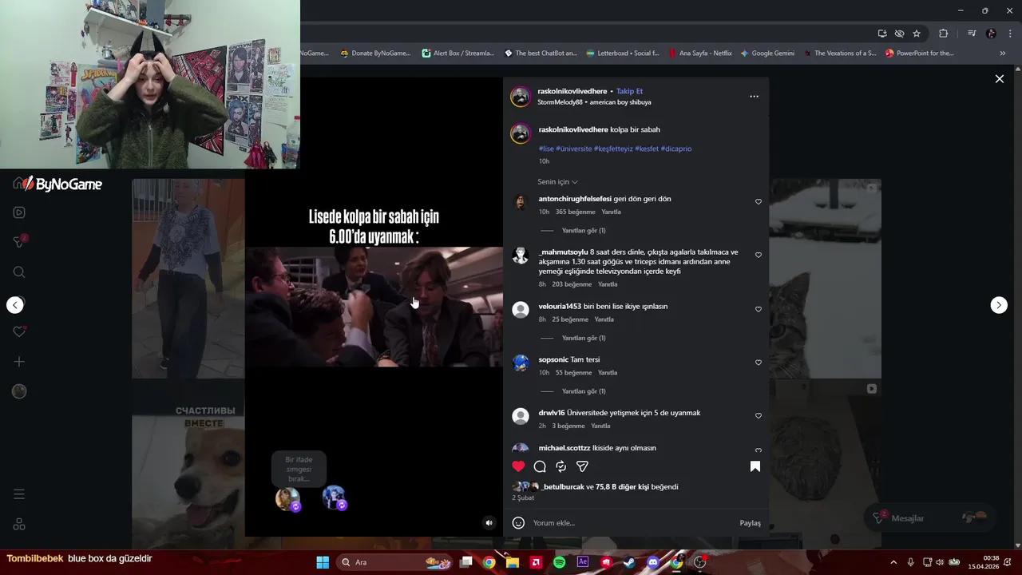Like velouria1453's comment
This screenshot has width=1022, height=575.
point(759,309)
